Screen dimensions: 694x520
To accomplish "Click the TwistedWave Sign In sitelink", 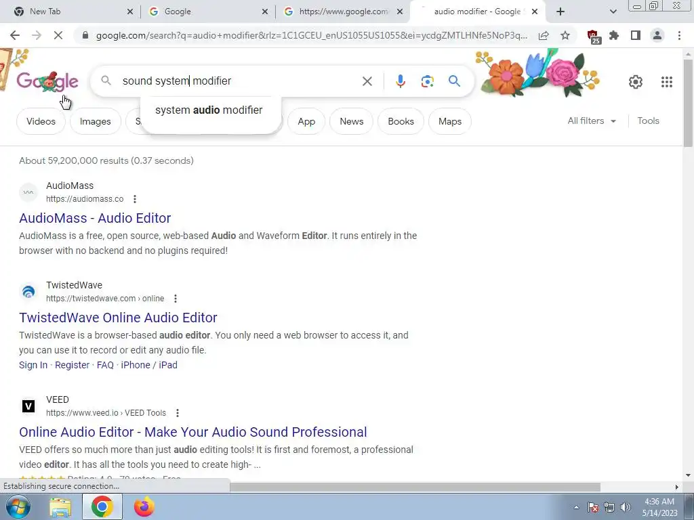I will coord(33,365).
